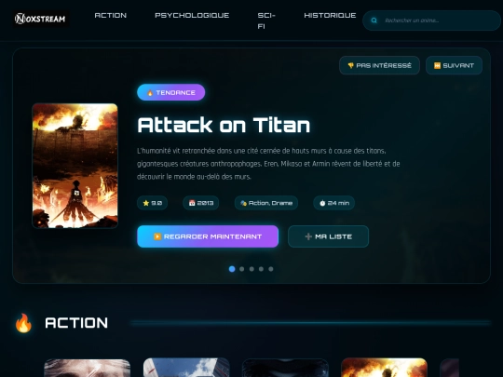Focus the anime search field
Viewport: 503px width, 377px height.
tap(431, 20)
